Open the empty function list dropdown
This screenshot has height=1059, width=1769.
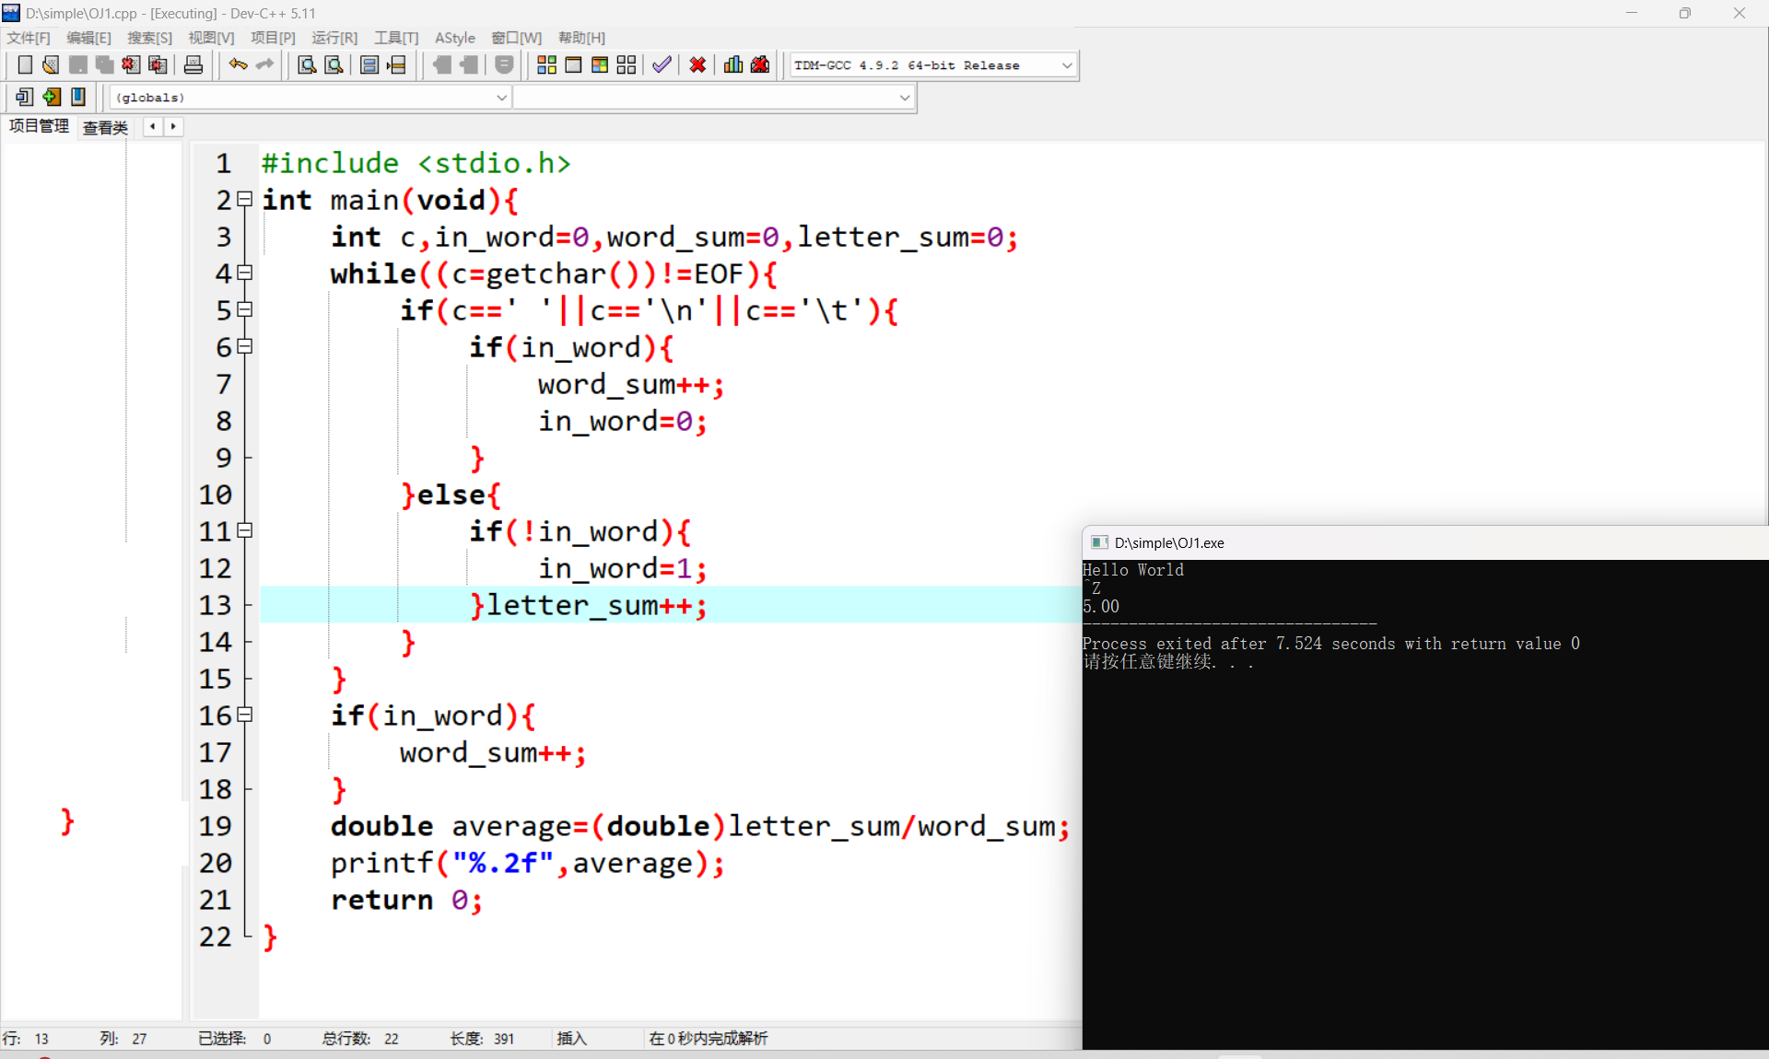(904, 98)
